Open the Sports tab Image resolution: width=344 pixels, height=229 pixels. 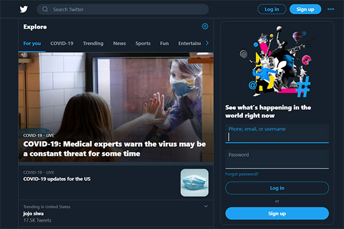pyautogui.click(x=143, y=44)
